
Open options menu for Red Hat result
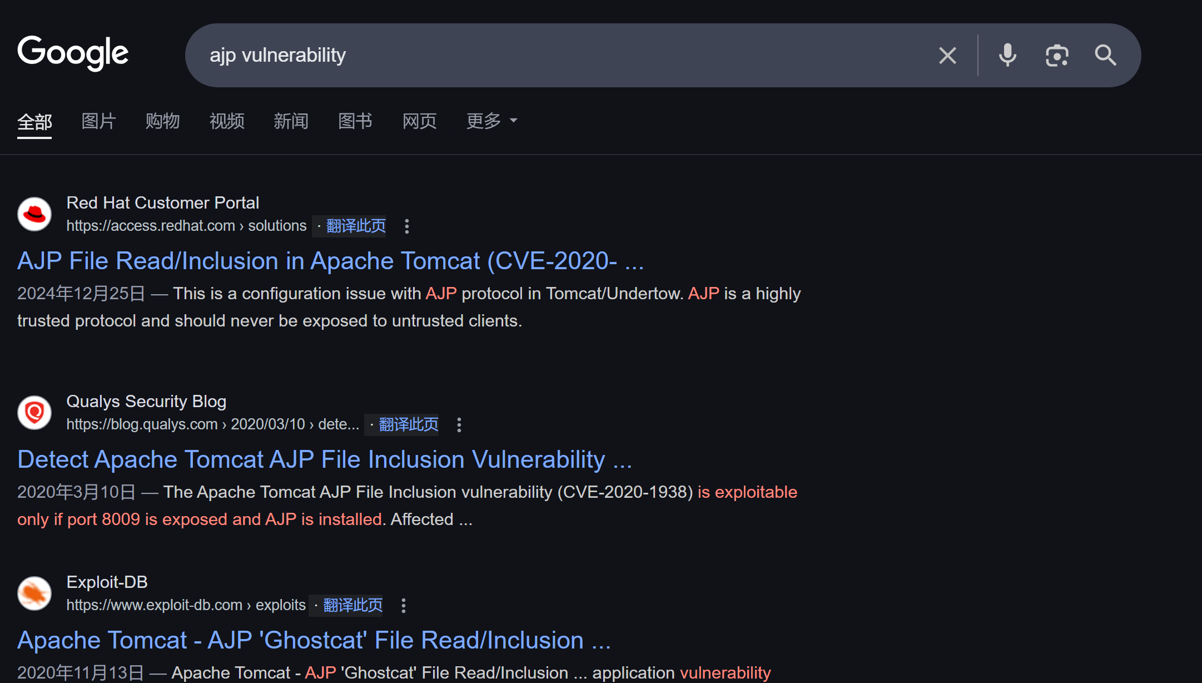tap(407, 226)
